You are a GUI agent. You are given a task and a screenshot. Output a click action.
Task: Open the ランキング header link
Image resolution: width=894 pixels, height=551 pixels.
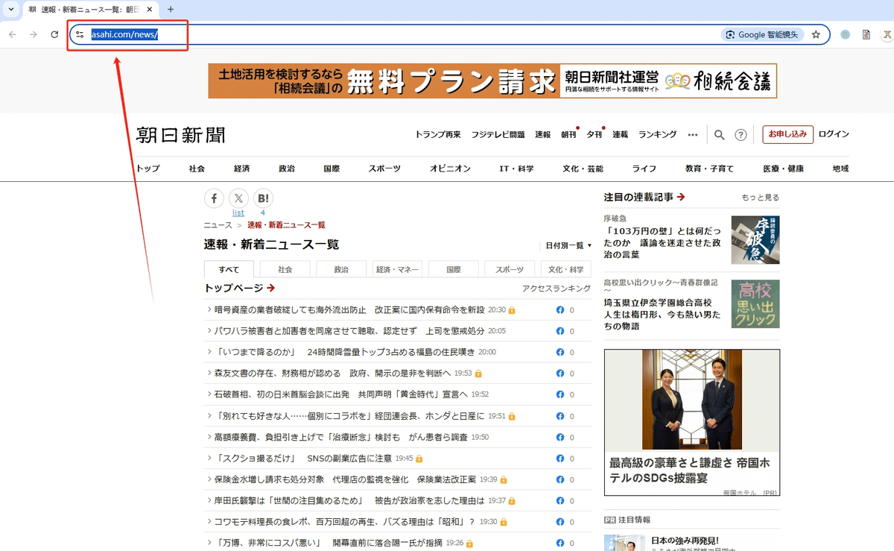point(657,135)
